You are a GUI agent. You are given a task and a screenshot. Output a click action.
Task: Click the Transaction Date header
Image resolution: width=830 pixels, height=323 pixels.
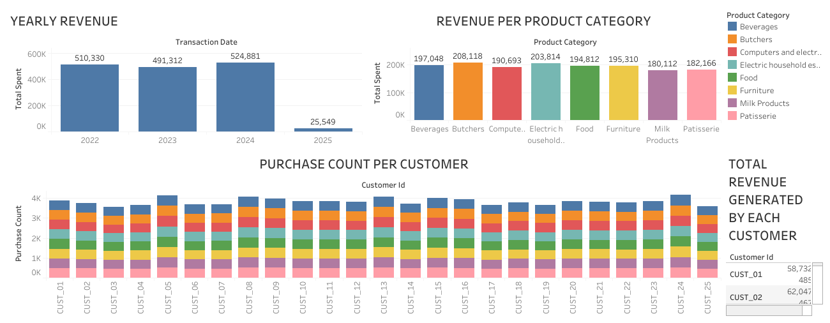tap(206, 42)
